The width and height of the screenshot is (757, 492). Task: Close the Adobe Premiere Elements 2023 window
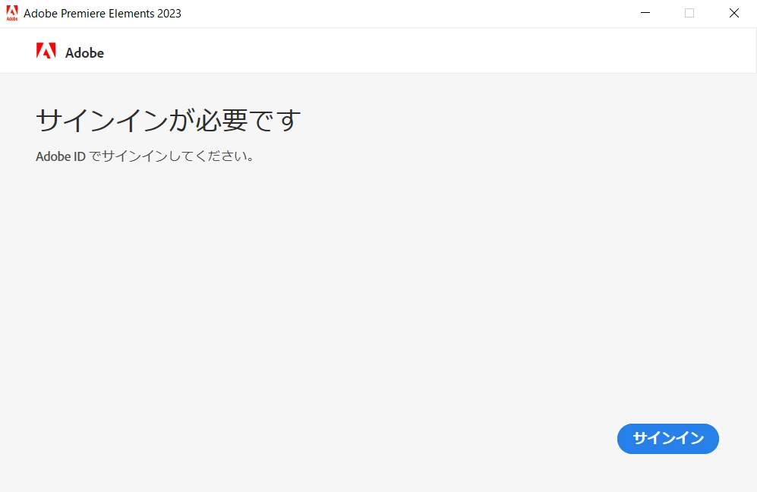(733, 13)
